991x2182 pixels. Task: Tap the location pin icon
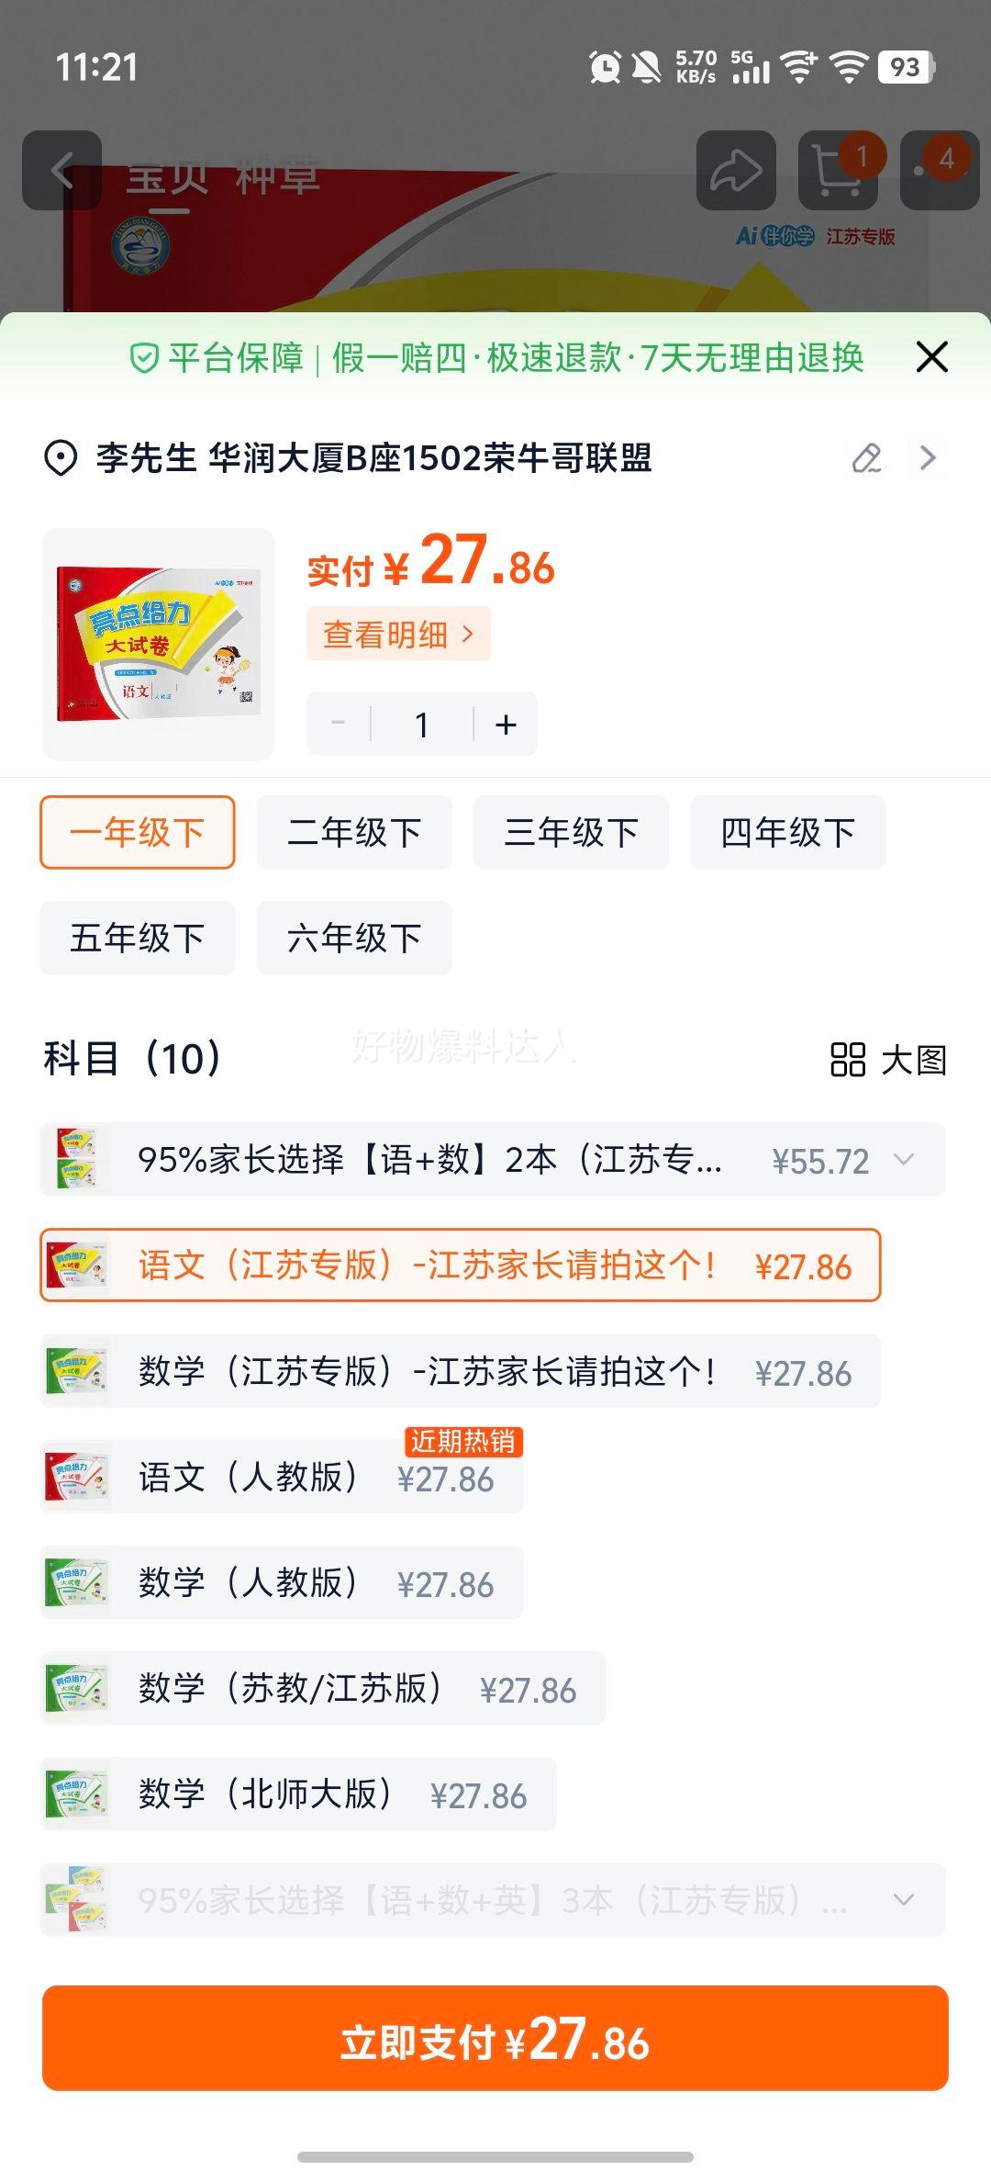coord(61,458)
